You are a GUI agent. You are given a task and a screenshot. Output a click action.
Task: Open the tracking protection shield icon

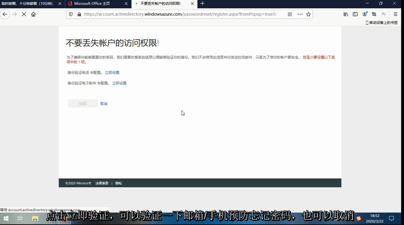point(71,14)
